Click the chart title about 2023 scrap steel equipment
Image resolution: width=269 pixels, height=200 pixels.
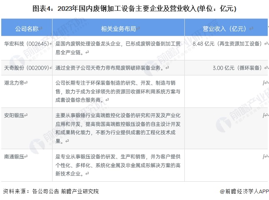pyautogui.click(x=134, y=8)
